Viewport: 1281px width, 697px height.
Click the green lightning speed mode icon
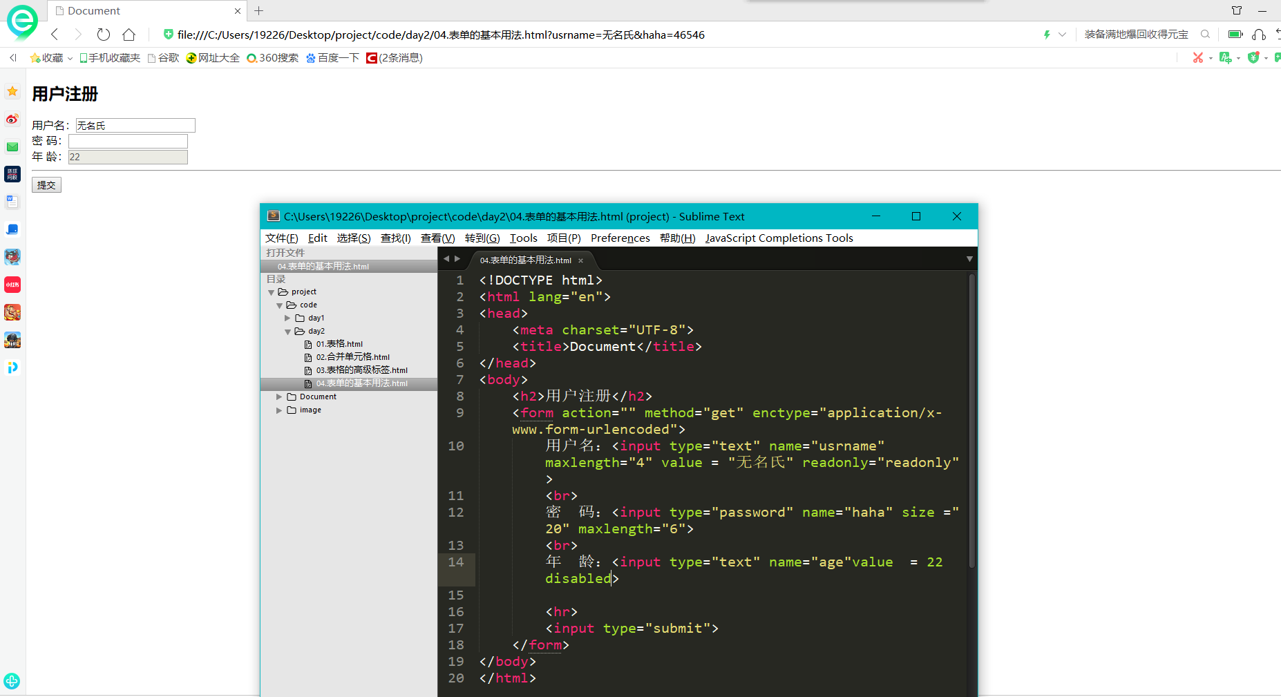tap(1047, 35)
